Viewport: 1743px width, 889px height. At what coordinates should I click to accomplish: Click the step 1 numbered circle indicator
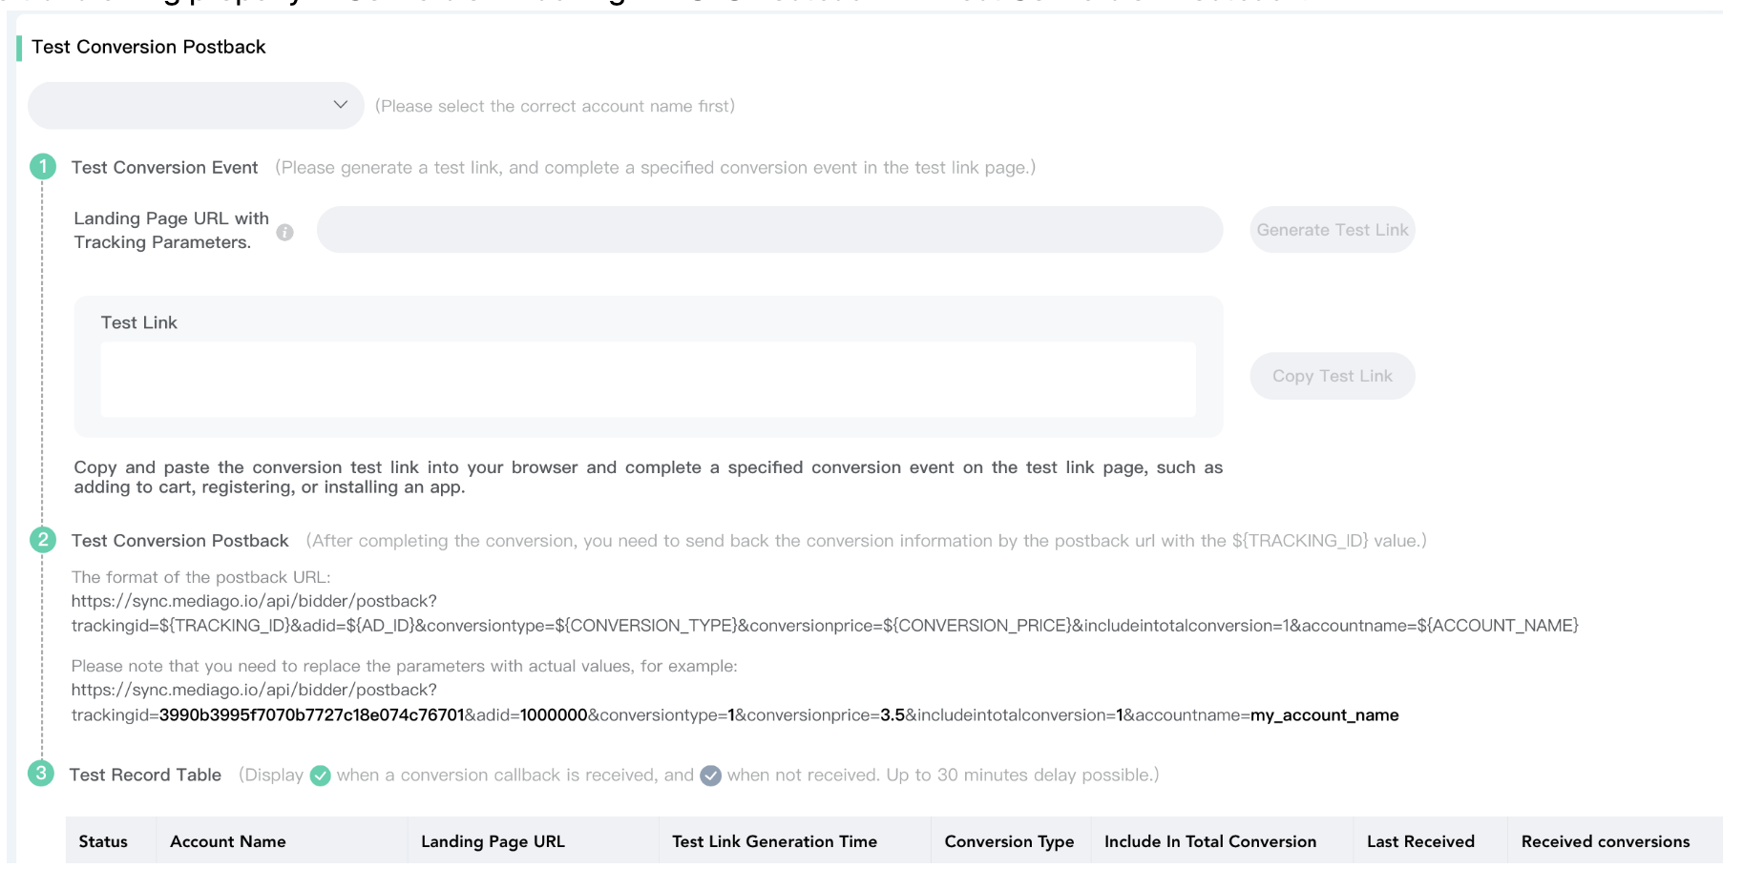coord(42,167)
